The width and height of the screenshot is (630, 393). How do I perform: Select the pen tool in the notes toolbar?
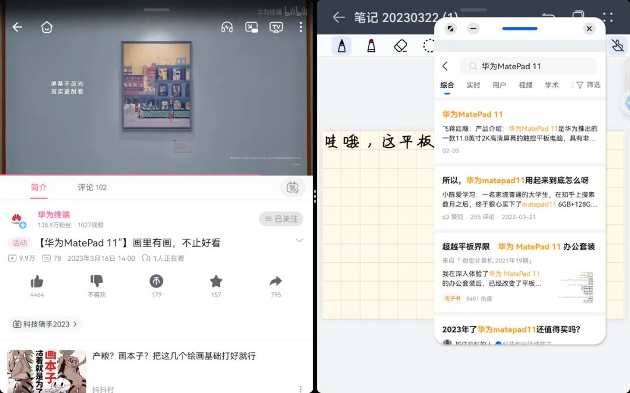pyautogui.click(x=342, y=45)
